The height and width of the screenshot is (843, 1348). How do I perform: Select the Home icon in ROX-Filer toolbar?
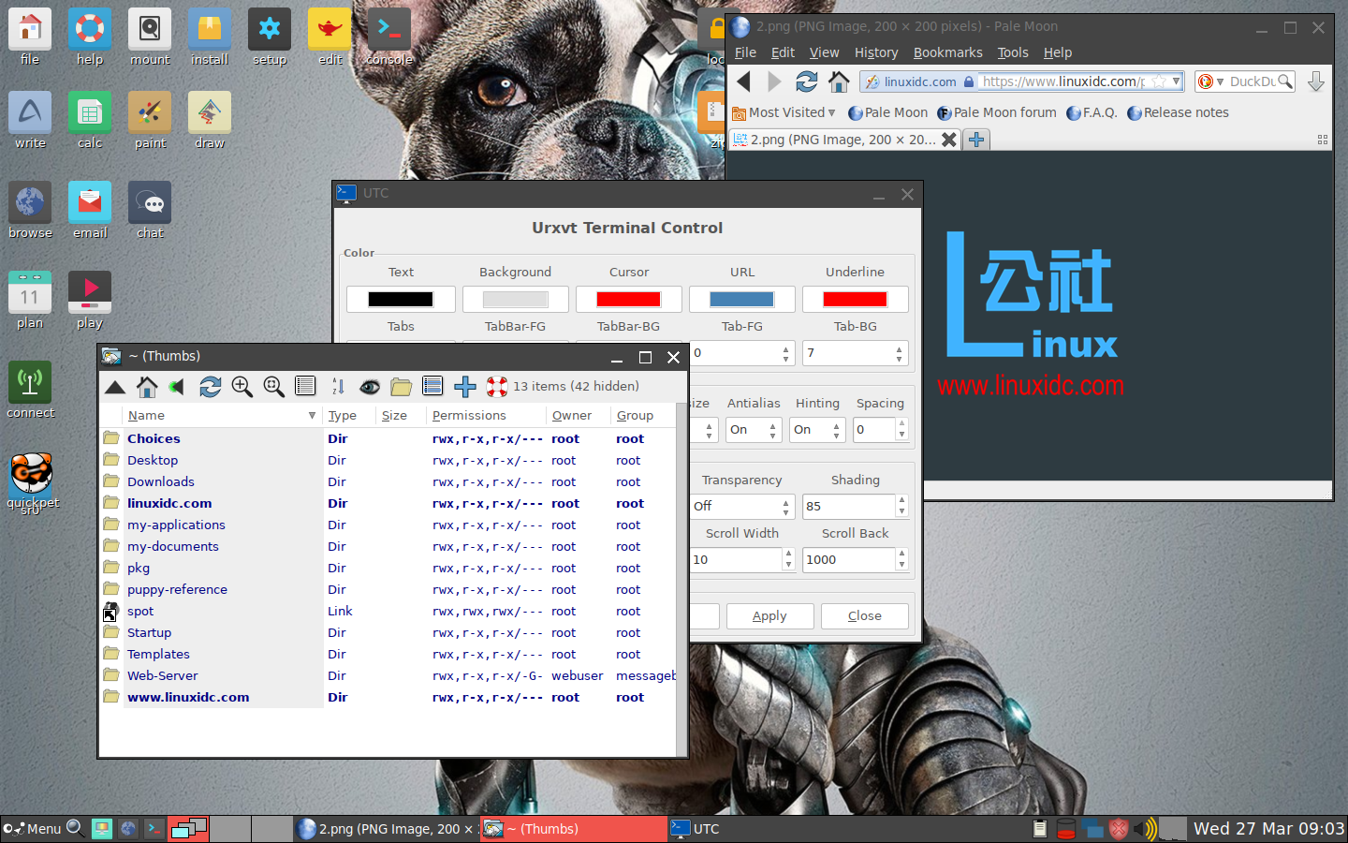146,386
